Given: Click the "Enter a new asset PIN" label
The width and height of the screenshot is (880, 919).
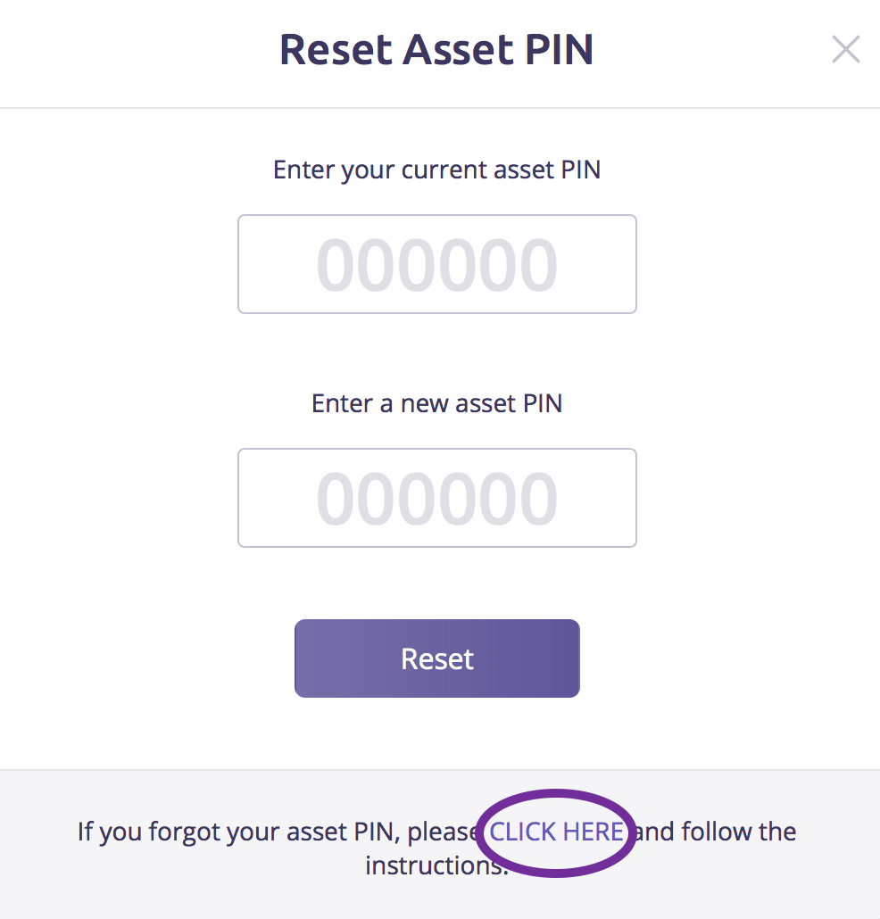Looking at the screenshot, I should pyautogui.click(x=436, y=403).
